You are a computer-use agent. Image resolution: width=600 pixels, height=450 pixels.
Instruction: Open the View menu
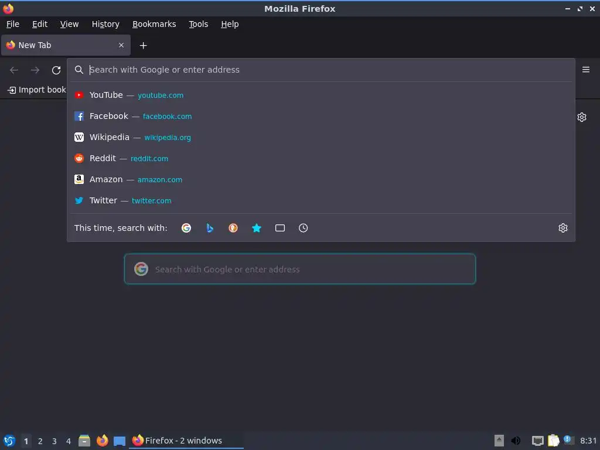point(69,24)
